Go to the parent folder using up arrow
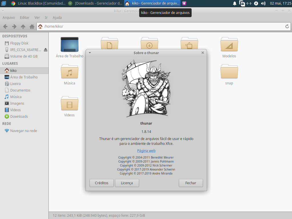Screen dimensions: 292x219 (23, 27)
